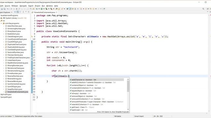Click Project Explorer filter icon
211x118 pixels.
20,12
